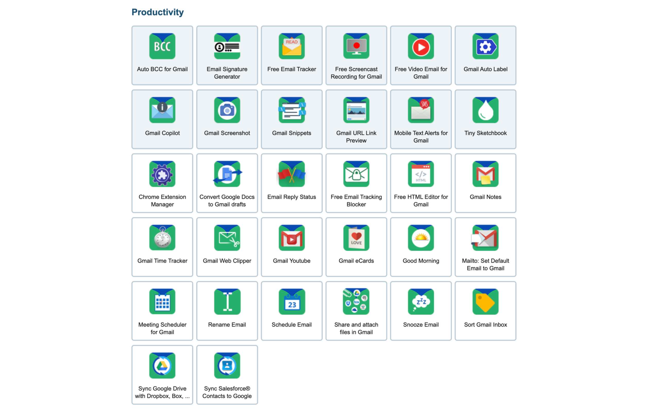Open the Auto BCC for Gmail icon
657x417 pixels.
coord(162,46)
